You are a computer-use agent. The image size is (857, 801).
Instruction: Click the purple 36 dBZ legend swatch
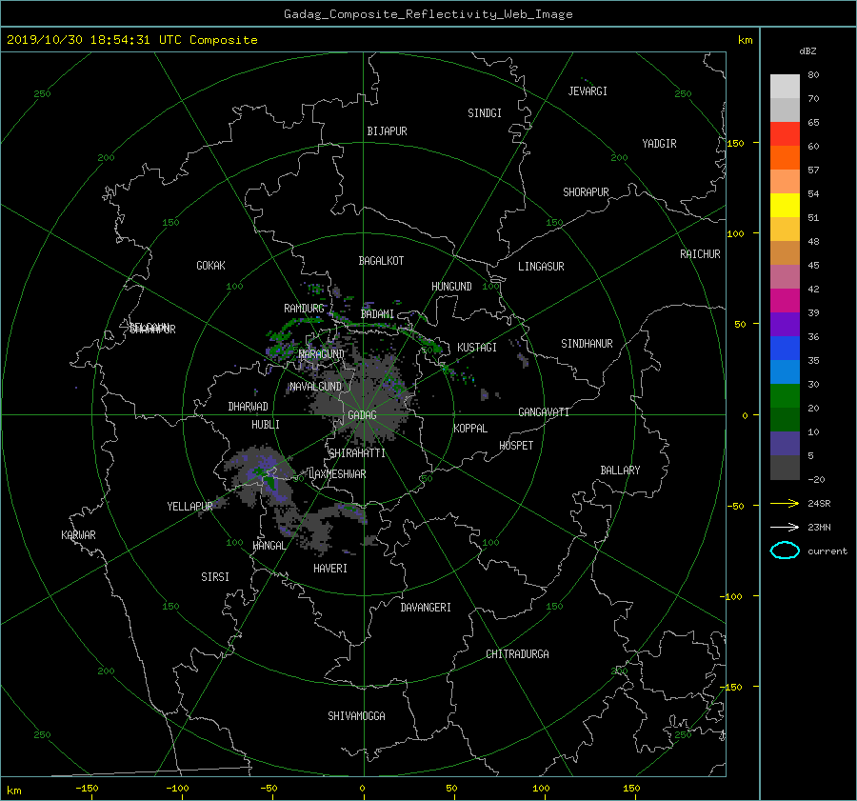pyautogui.click(x=785, y=325)
